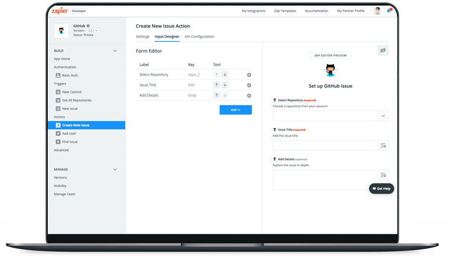Open Zap Templates menu item
Image resolution: width=449 pixels, height=257 pixels.
[285, 11]
